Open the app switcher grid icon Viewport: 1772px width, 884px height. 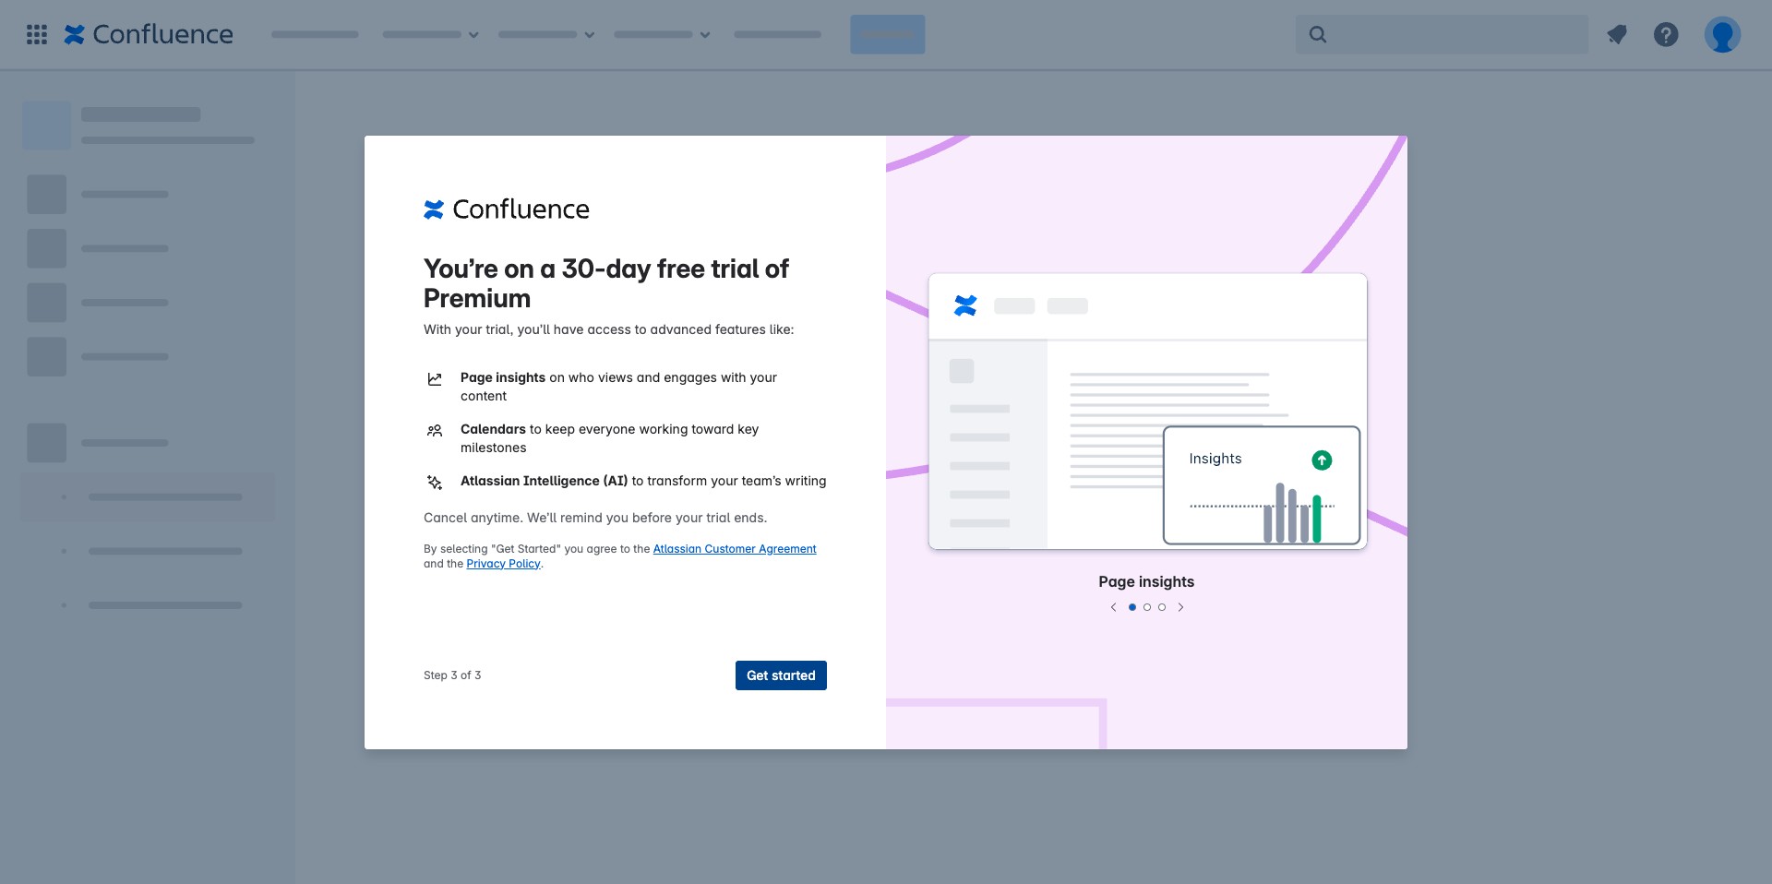click(37, 35)
